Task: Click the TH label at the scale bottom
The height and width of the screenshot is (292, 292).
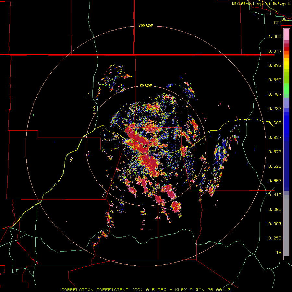Action: click(x=279, y=253)
